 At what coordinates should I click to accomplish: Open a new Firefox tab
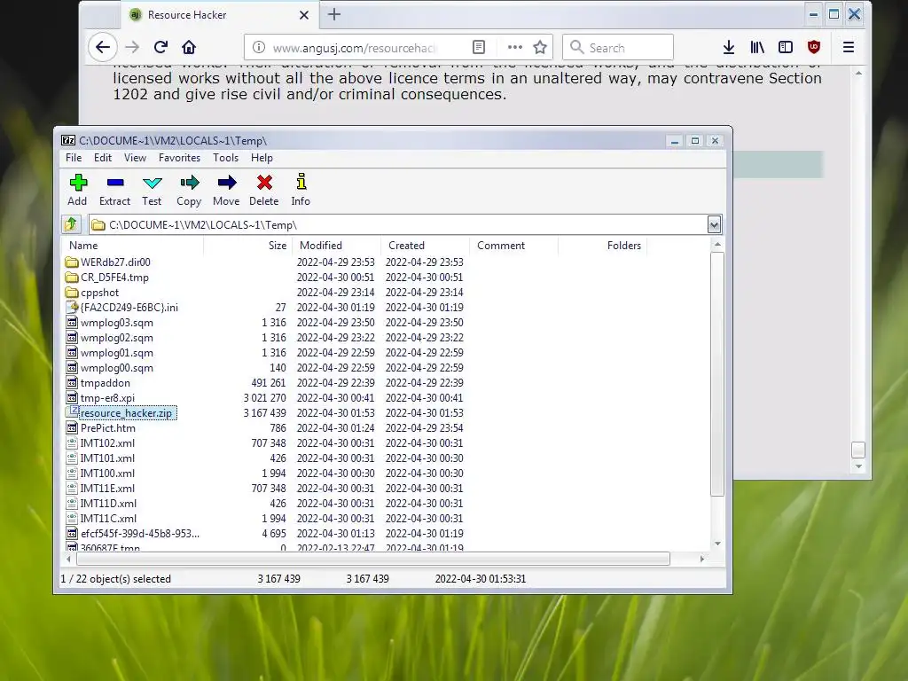point(334,14)
